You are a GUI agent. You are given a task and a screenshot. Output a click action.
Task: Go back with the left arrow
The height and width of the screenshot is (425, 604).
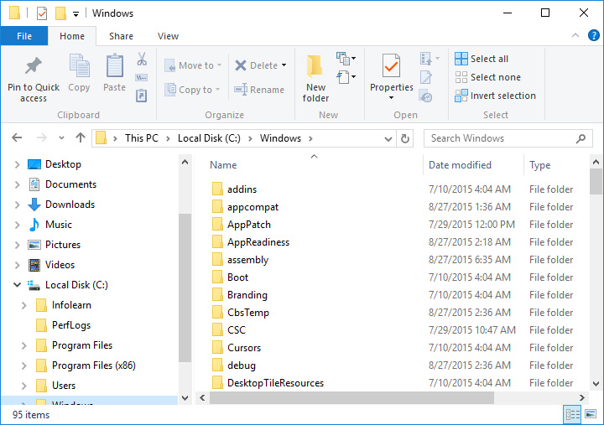pos(17,137)
